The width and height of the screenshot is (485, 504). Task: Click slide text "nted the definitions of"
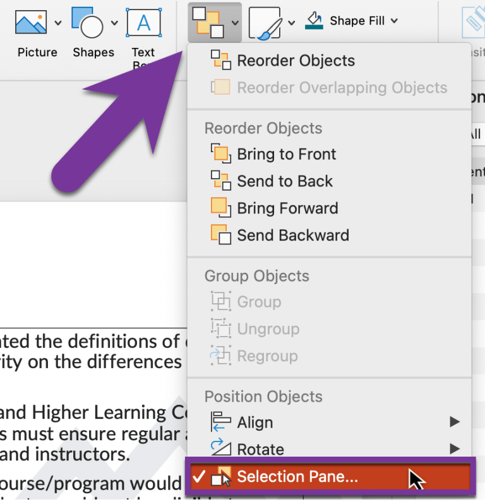click(90, 341)
